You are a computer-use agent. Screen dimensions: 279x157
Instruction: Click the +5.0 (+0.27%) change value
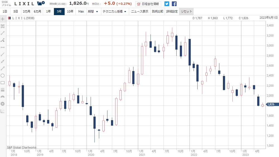(x=118, y=3)
